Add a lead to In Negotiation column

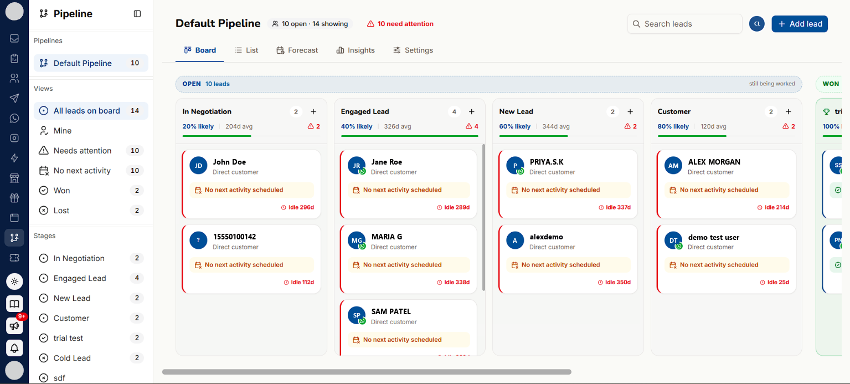313,112
